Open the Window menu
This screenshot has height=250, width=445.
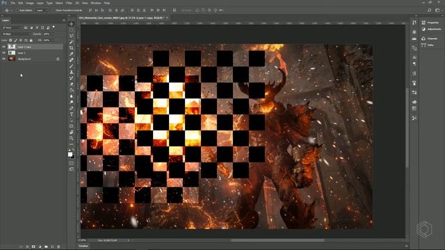(96, 3)
